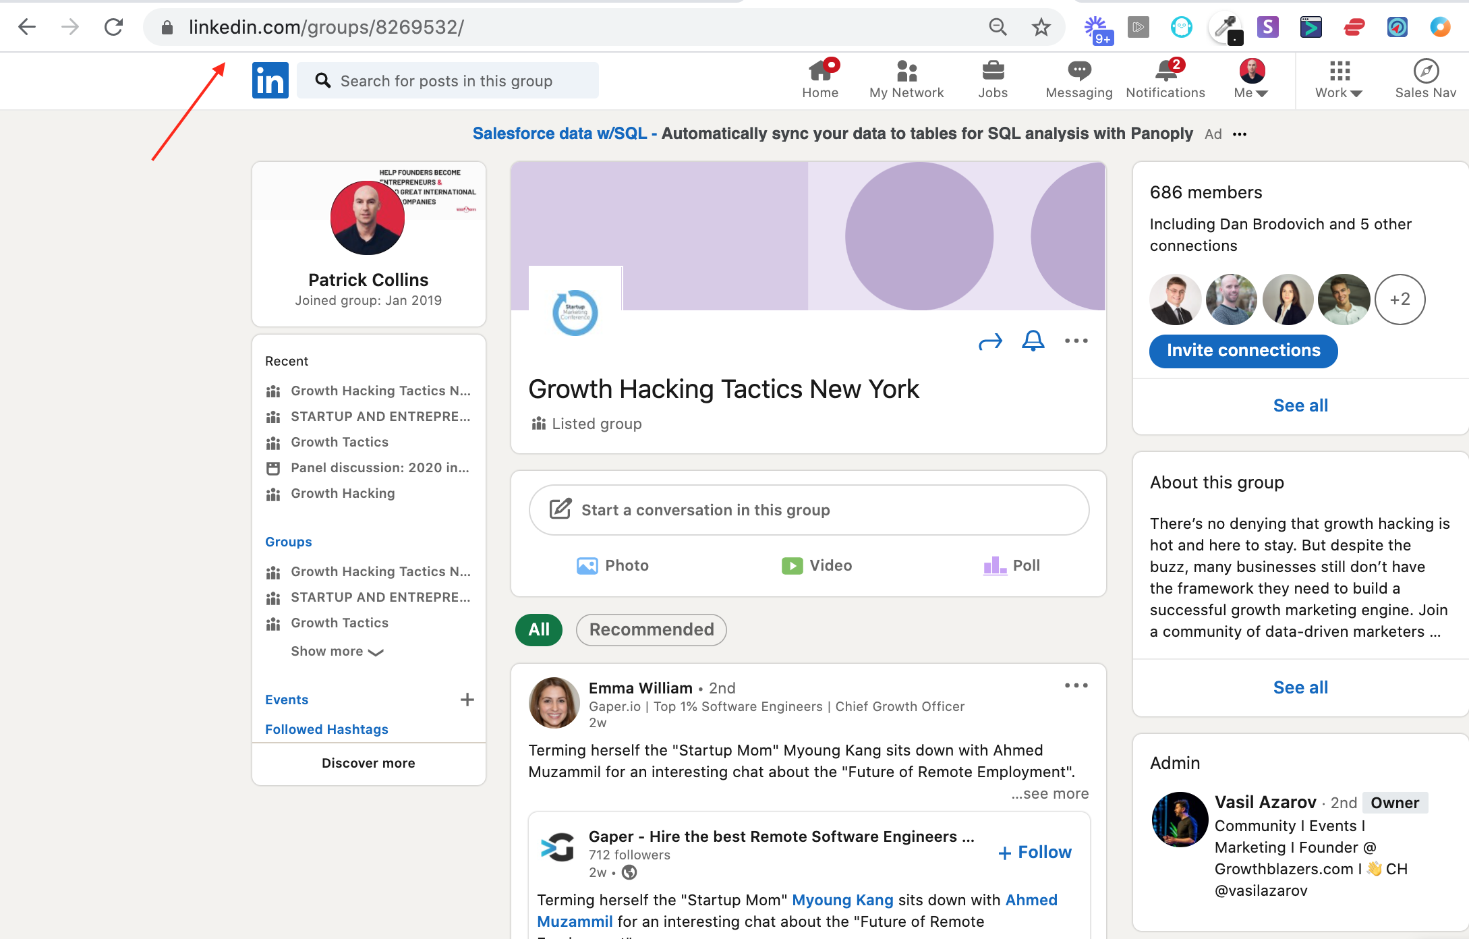The image size is (1469, 939).
Task: Expand the Me profile dropdown
Action: [x=1252, y=80]
